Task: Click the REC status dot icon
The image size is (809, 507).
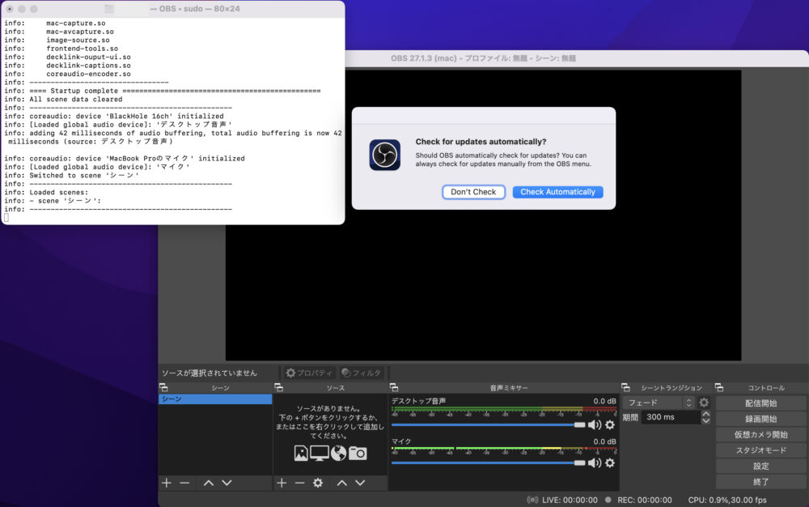Action: pyautogui.click(x=608, y=500)
